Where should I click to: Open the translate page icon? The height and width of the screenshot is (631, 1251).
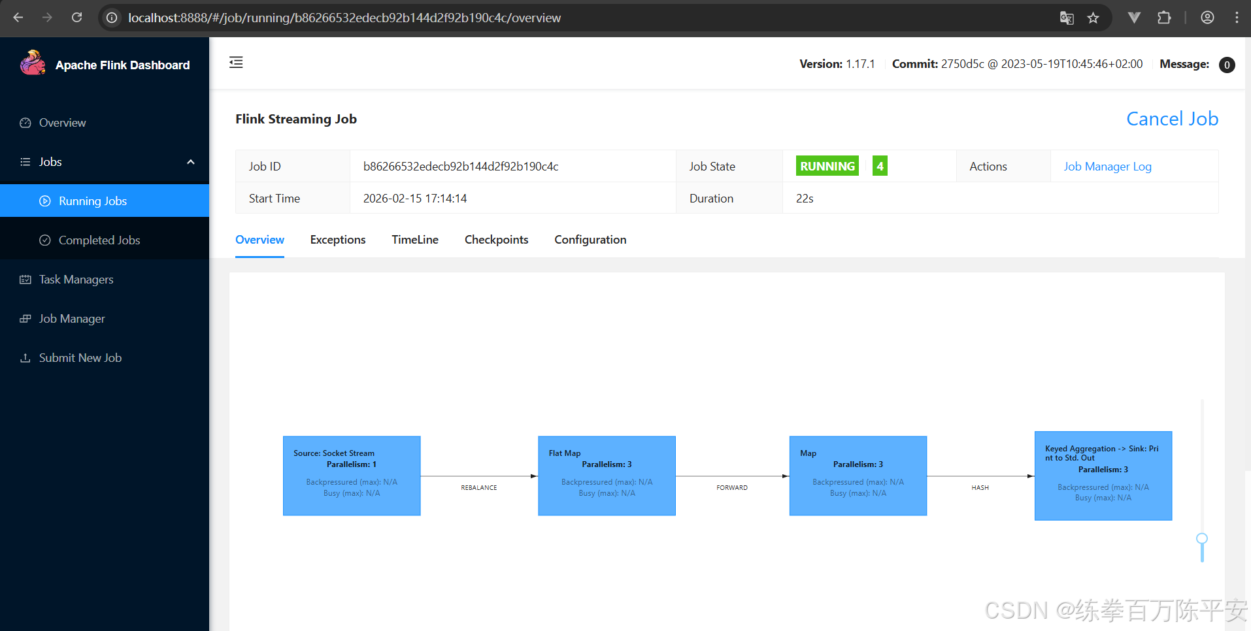1067,18
